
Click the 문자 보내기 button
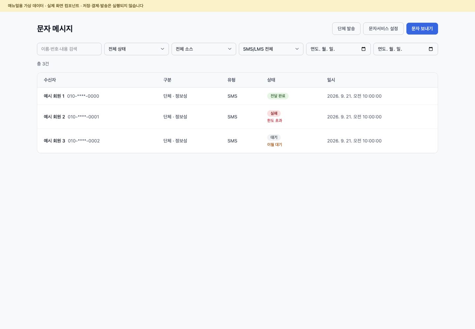[422, 29]
